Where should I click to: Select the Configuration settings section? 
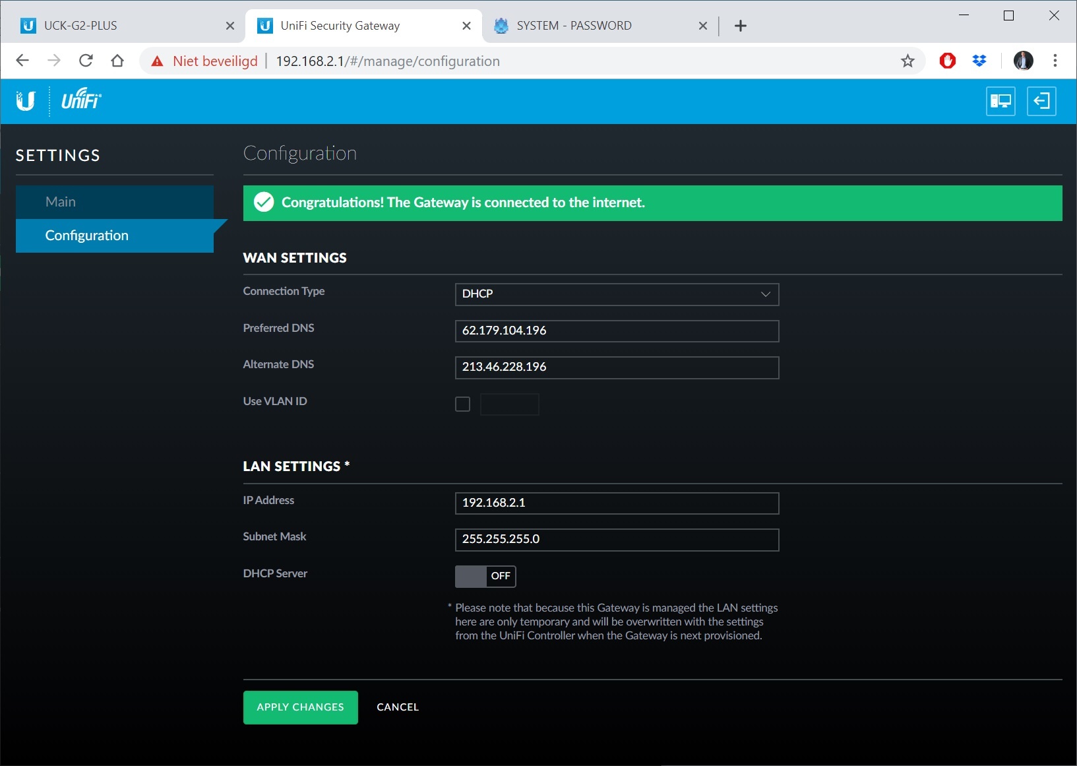coord(115,236)
